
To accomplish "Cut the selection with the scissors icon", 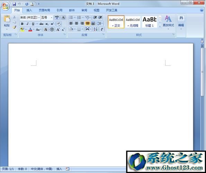I will (x=14, y=17).
